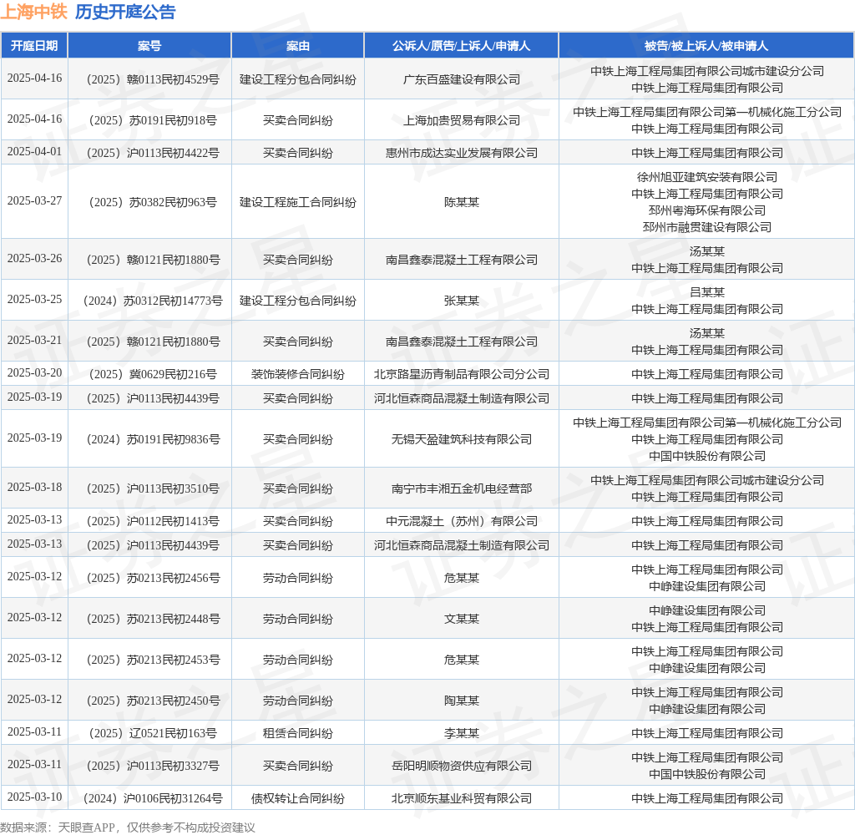Screen dimensions: 855x835
Task: Click plaintiff 南宁市丰湘五金机电经营部
Action: pyautogui.click(x=461, y=488)
